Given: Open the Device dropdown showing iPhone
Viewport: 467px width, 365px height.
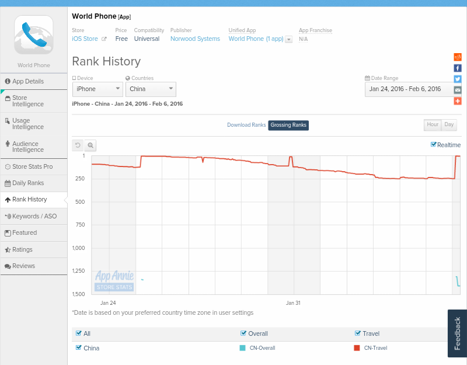Looking at the screenshot, I should pos(97,89).
